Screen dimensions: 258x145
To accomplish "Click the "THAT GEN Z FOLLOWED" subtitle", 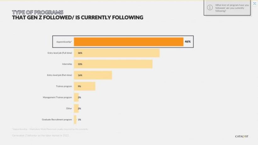I will pyautogui.click(x=77, y=18).
